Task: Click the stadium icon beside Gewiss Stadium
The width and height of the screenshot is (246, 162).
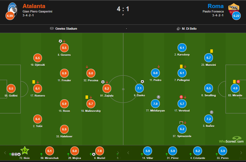Action: (52, 29)
